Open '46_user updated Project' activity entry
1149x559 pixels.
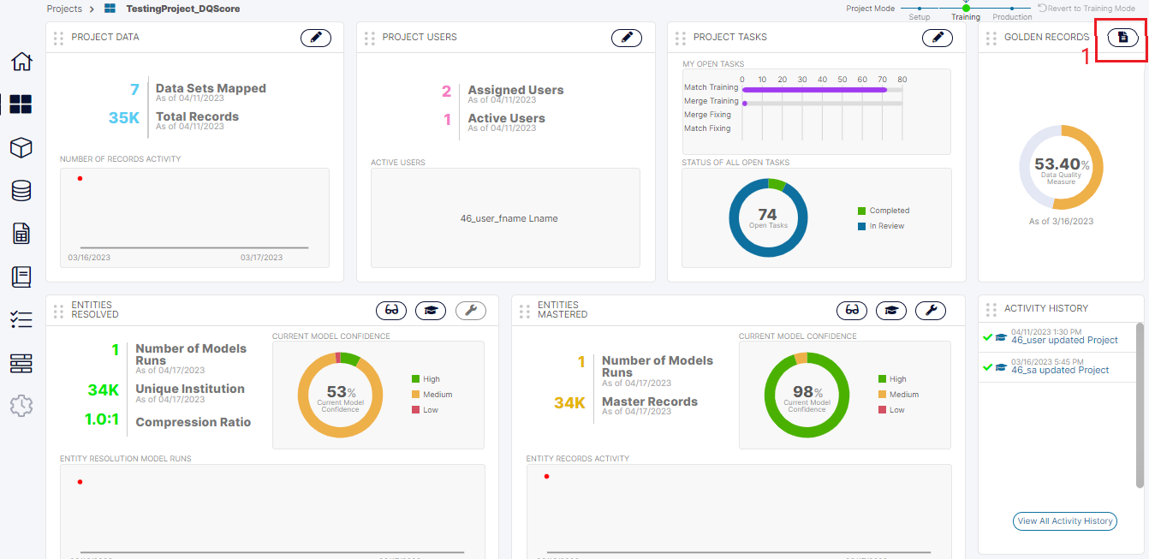pyautogui.click(x=1064, y=340)
